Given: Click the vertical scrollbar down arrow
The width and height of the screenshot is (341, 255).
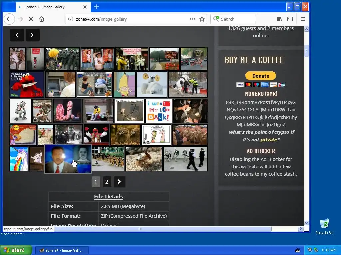Looking at the screenshot, I should click(306, 223).
